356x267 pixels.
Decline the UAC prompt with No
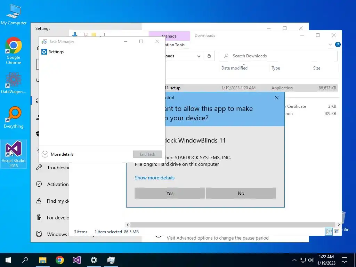[241, 193]
